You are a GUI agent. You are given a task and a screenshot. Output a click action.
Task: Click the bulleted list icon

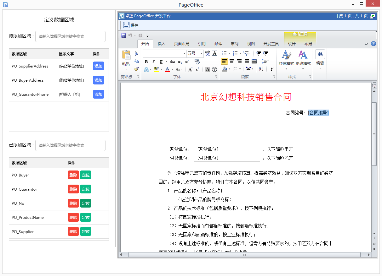point(225,53)
